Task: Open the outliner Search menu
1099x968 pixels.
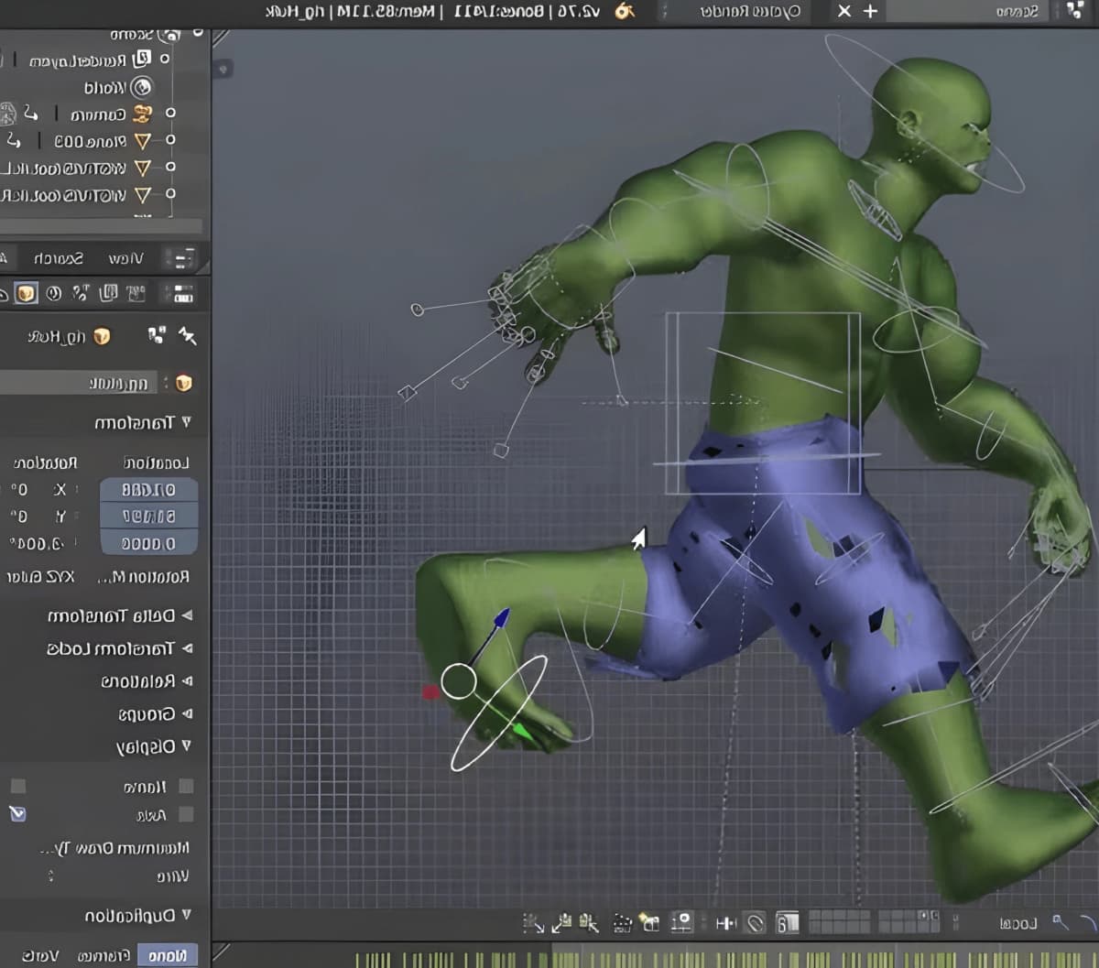Action: point(58,258)
